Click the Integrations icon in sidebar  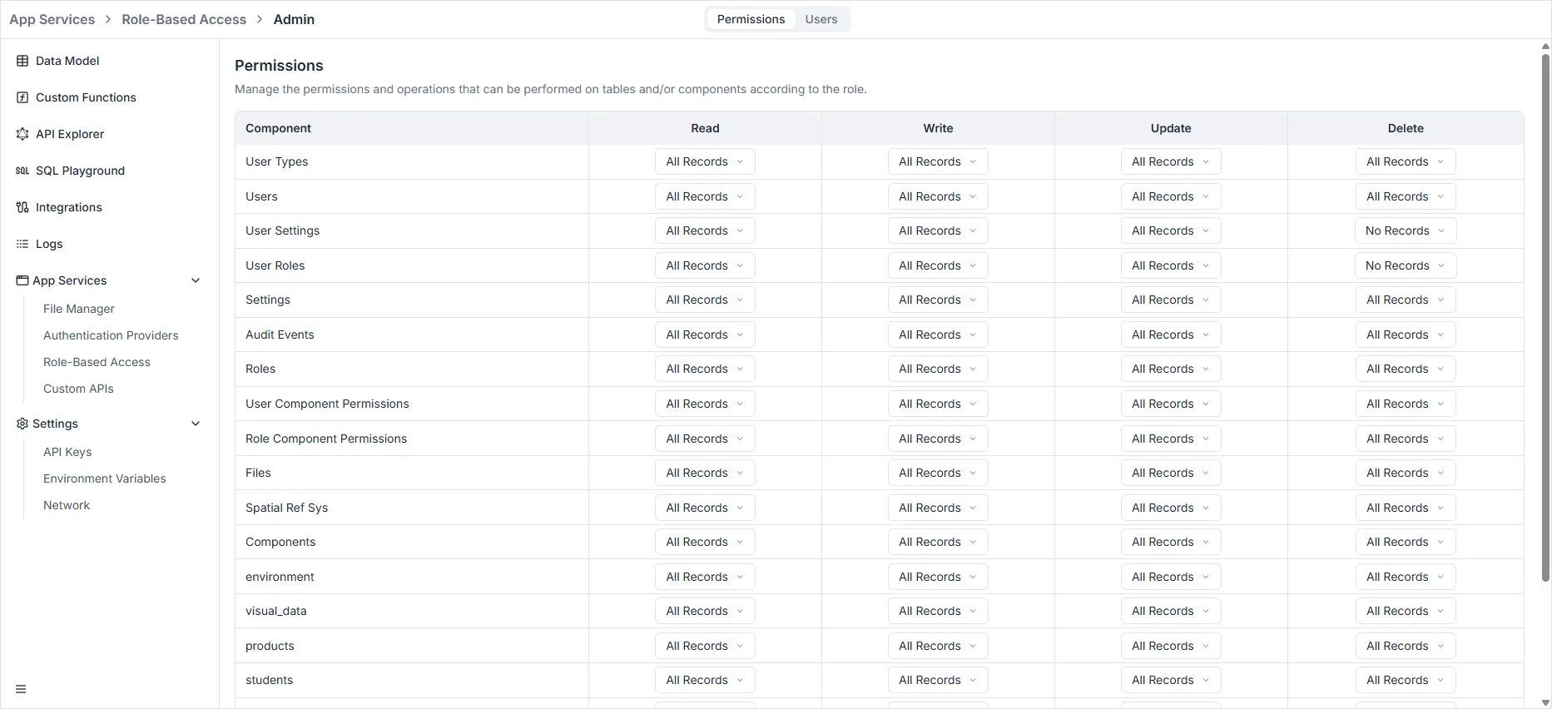click(x=22, y=207)
